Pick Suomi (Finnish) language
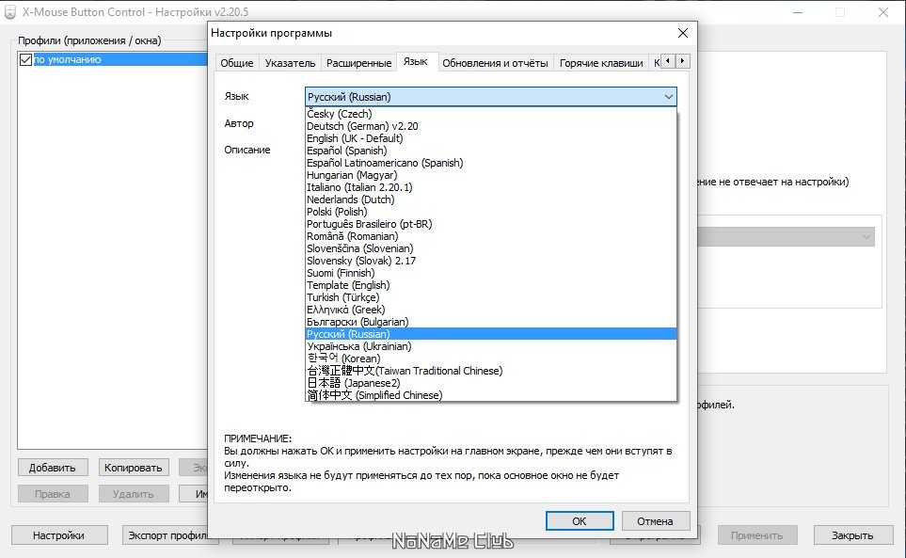This screenshot has height=558, width=906. pos(490,273)
